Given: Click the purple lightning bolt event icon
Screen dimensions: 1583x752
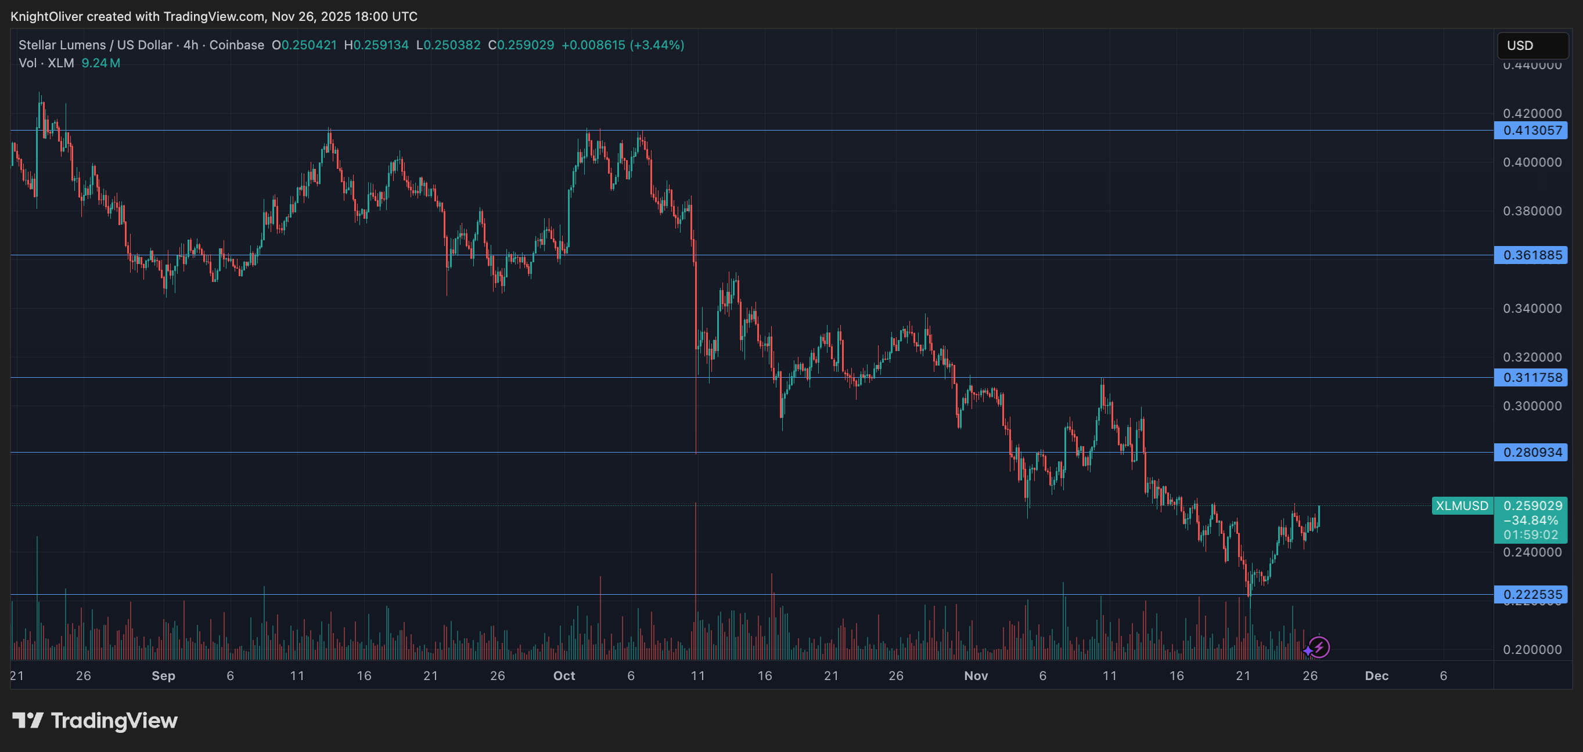Looking at the screenshot, I should tap(1320, 647).
